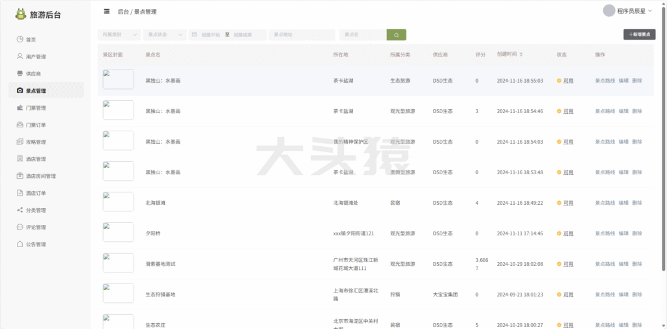Screen dimensions: 667x329
Task: Click the 酒店订单 document icon
Action: (x=20, y=192)
